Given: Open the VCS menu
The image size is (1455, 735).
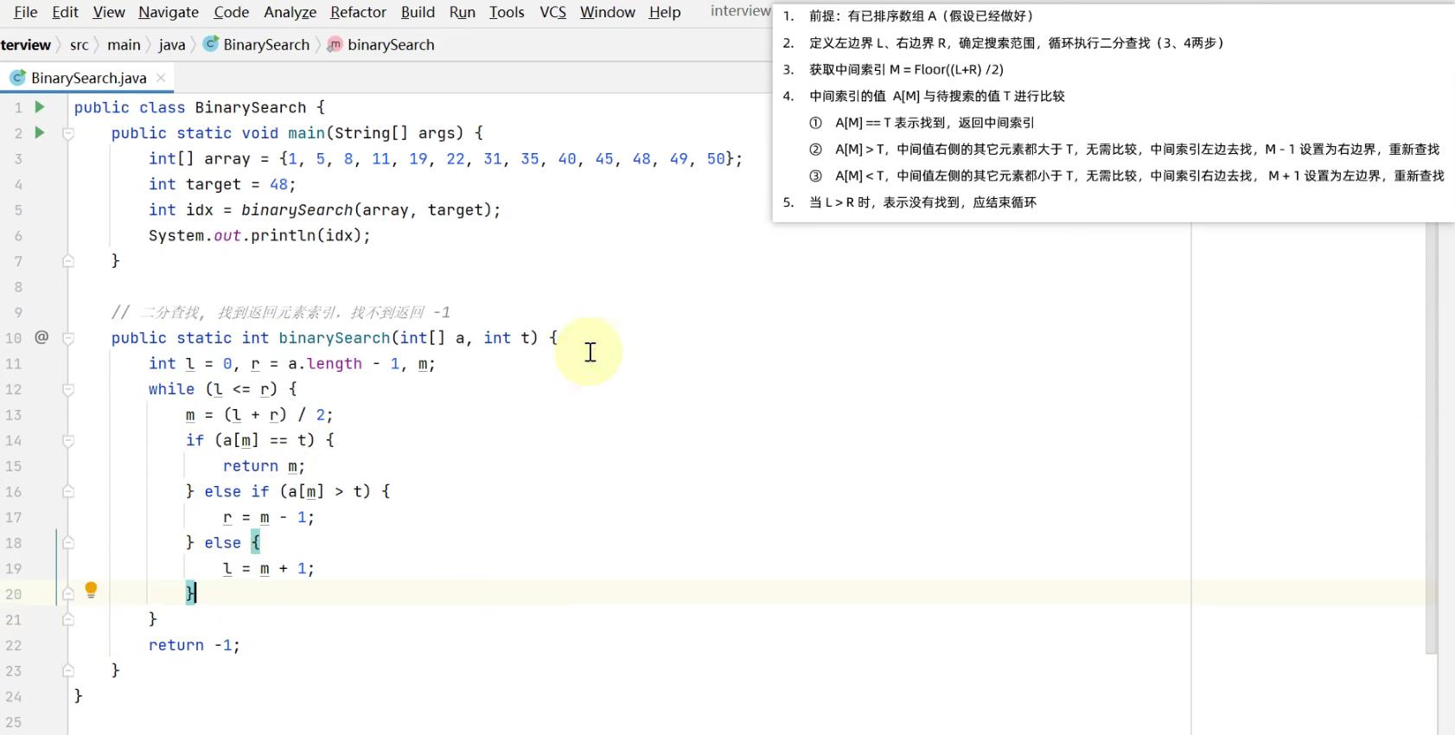Looking at the screenshot, I should point(552,12).
